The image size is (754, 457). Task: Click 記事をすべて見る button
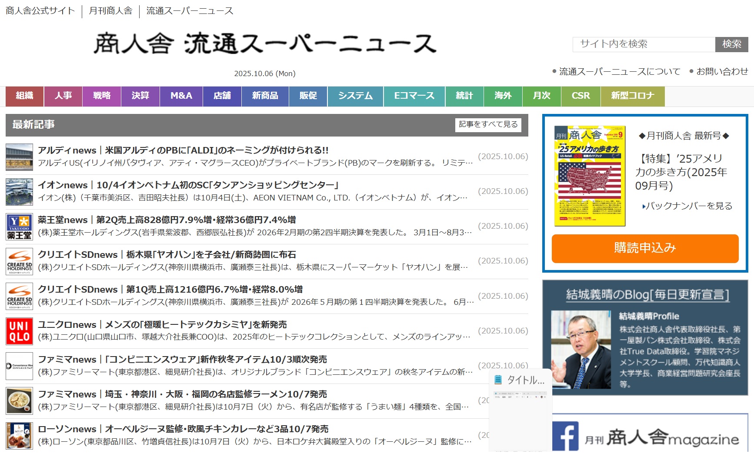tap(488, 125)
